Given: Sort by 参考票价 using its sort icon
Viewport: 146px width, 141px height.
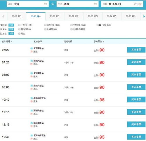Looking at the screenshot, I should click(x=103, y=41).
